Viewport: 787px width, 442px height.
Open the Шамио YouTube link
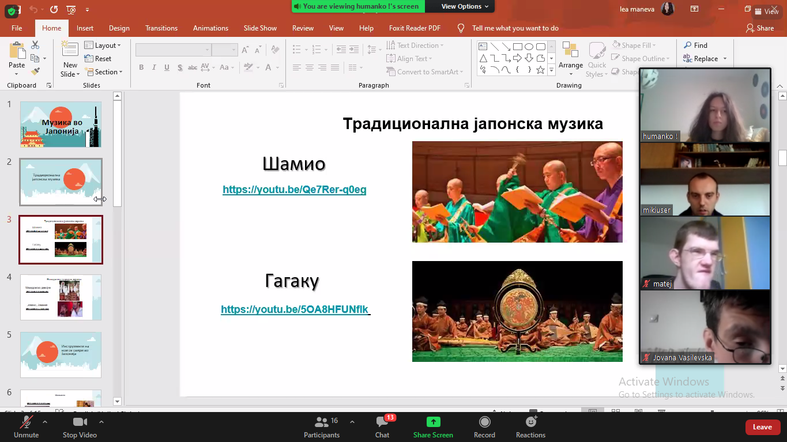click(294, 190)
